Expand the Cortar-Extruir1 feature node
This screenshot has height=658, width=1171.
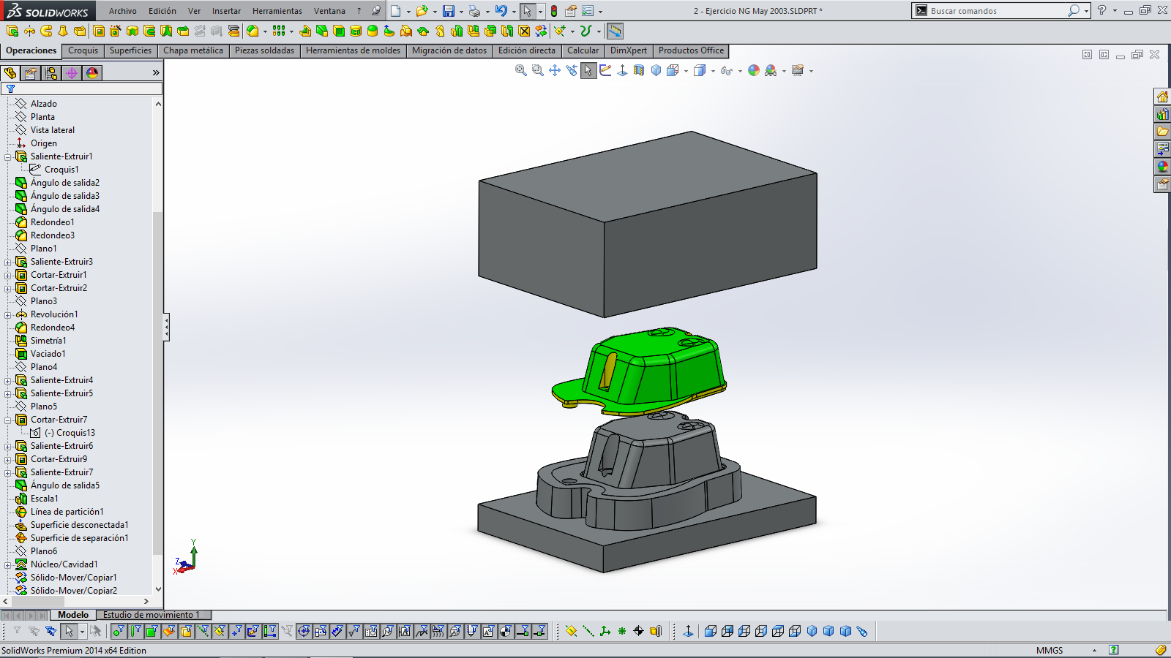tap(8, 275)
